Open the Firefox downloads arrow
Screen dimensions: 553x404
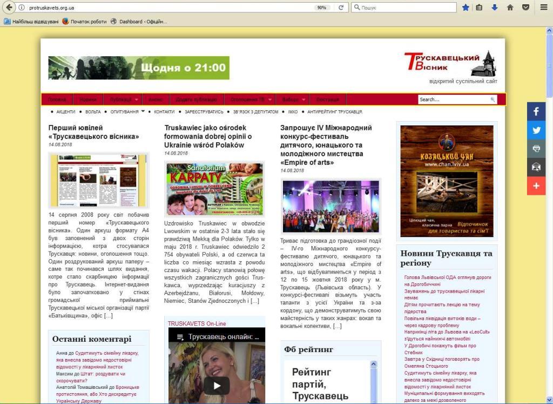(494, 8)
